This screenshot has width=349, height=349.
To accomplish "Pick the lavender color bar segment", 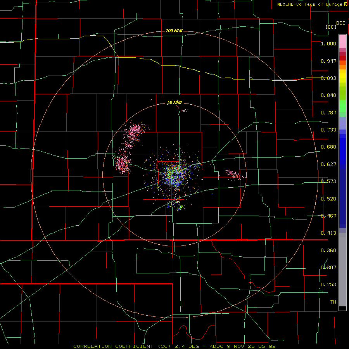I will (342, 123).
